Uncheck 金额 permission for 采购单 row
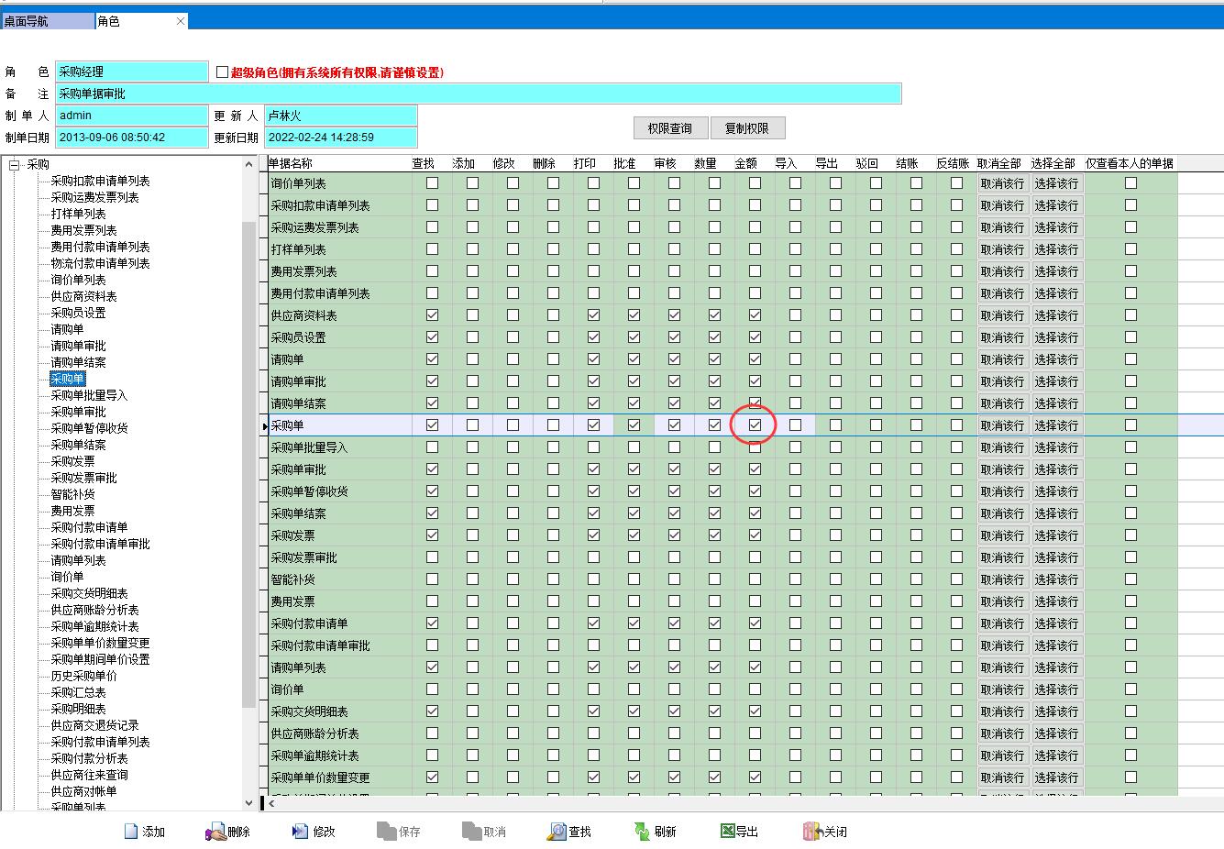1224x849 pixels. (x=755, y=425)
